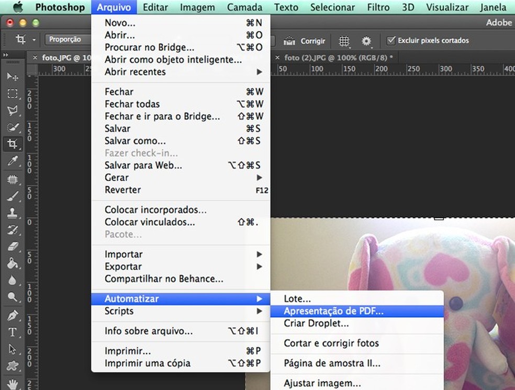The width and height of the screenshot is (515, 390).
Task: Toggle Excluir pixels cortados checkbox
Action: (x=391, y=40)
